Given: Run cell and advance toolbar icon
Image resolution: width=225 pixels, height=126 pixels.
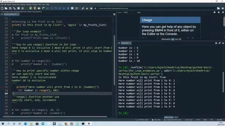Looking at the screenshot, I should (35, 8).
